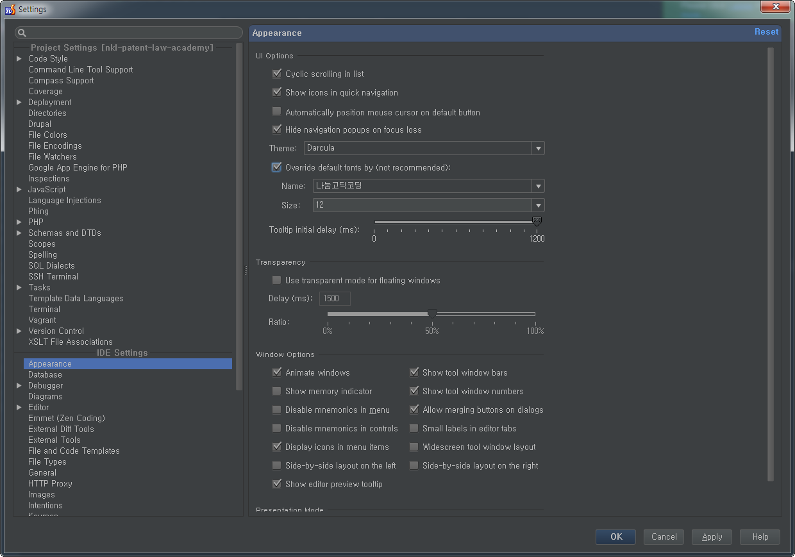The width and height of the screenshot is (795, 557).
Task: Open HTTP Proxy settings
Action: (50, 483)
